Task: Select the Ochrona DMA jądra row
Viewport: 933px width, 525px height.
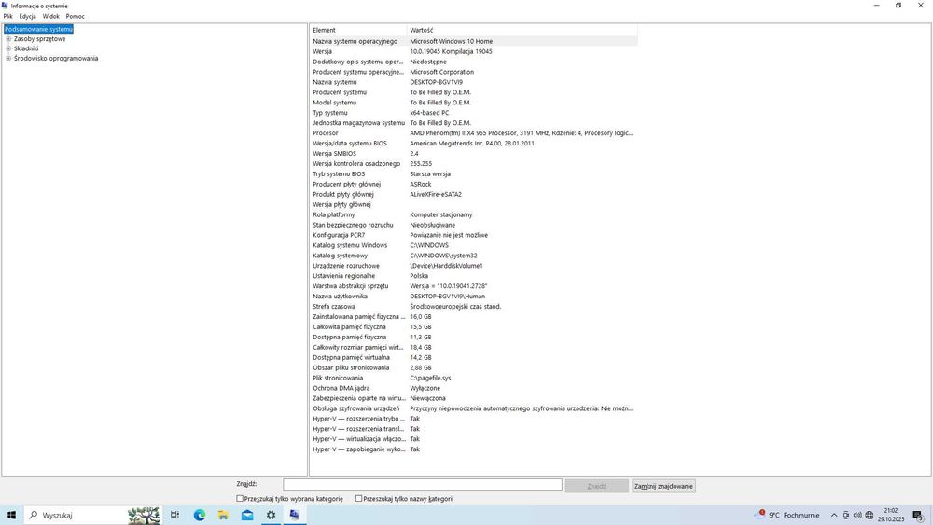Action: (474, 388)
